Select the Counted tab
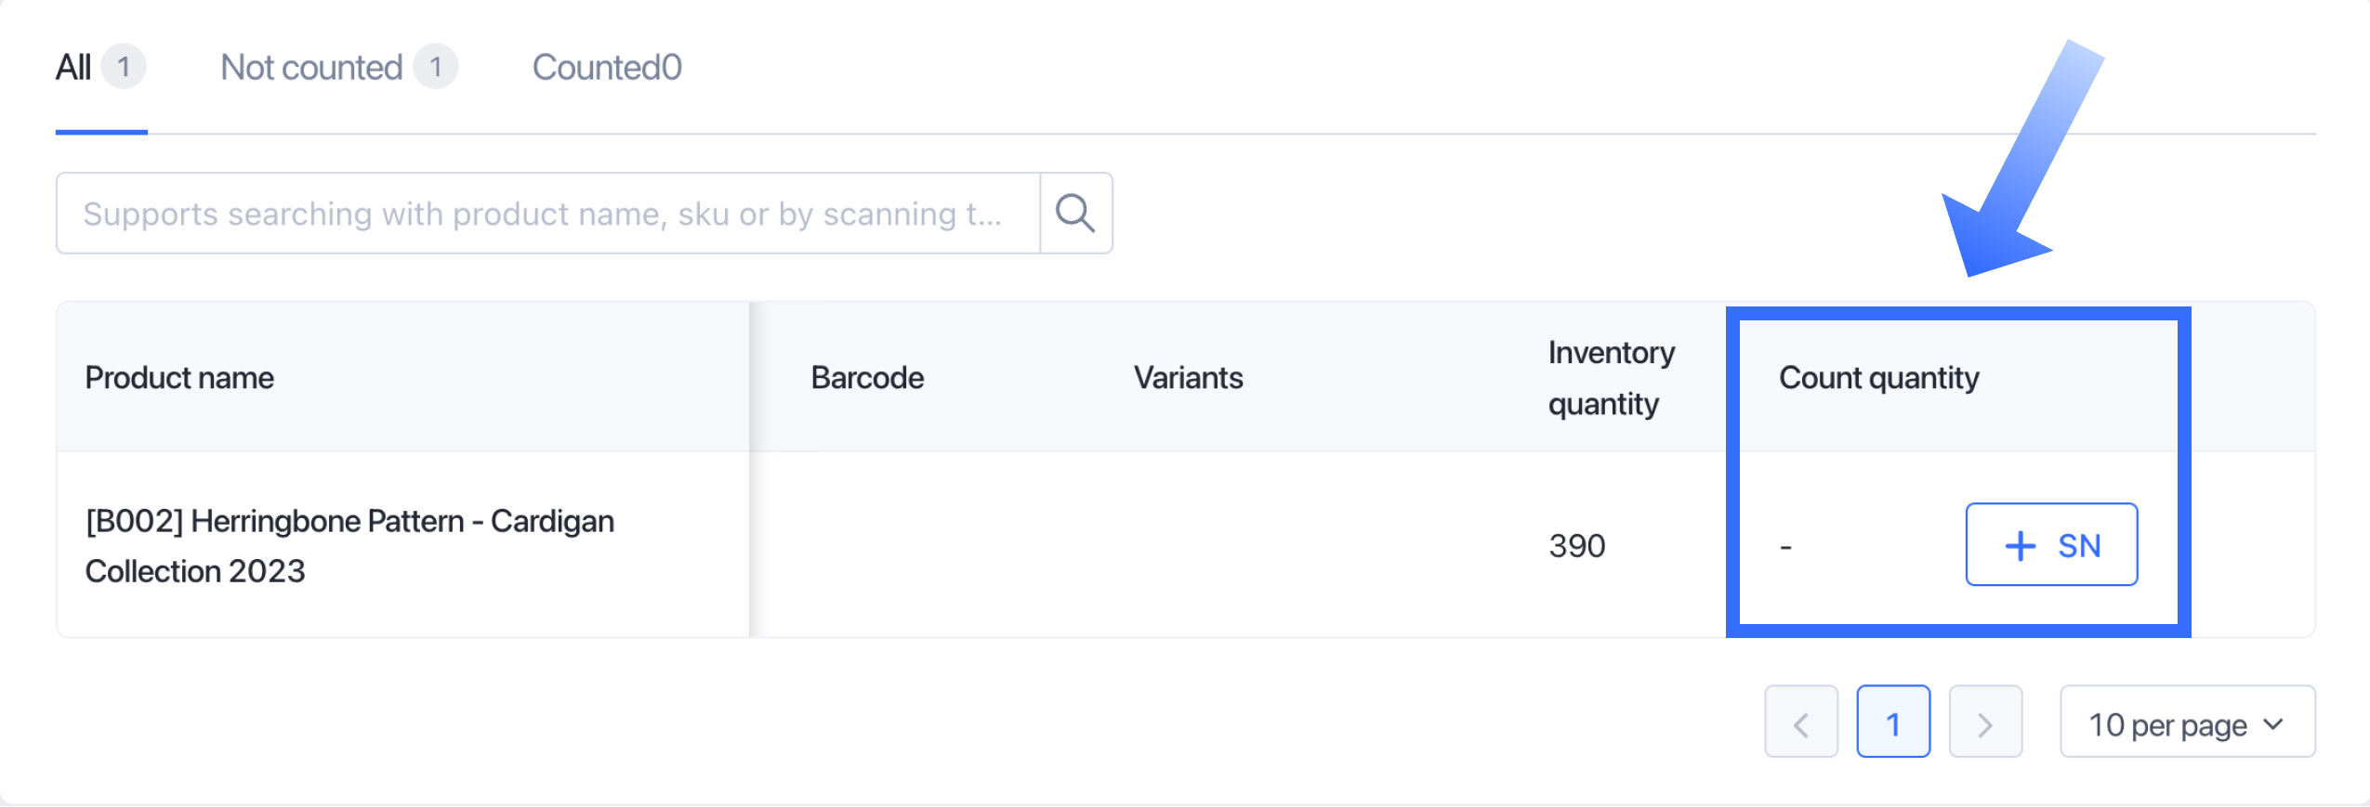Viewport: 2370px width, 807px height. click(x=607, y=68)
